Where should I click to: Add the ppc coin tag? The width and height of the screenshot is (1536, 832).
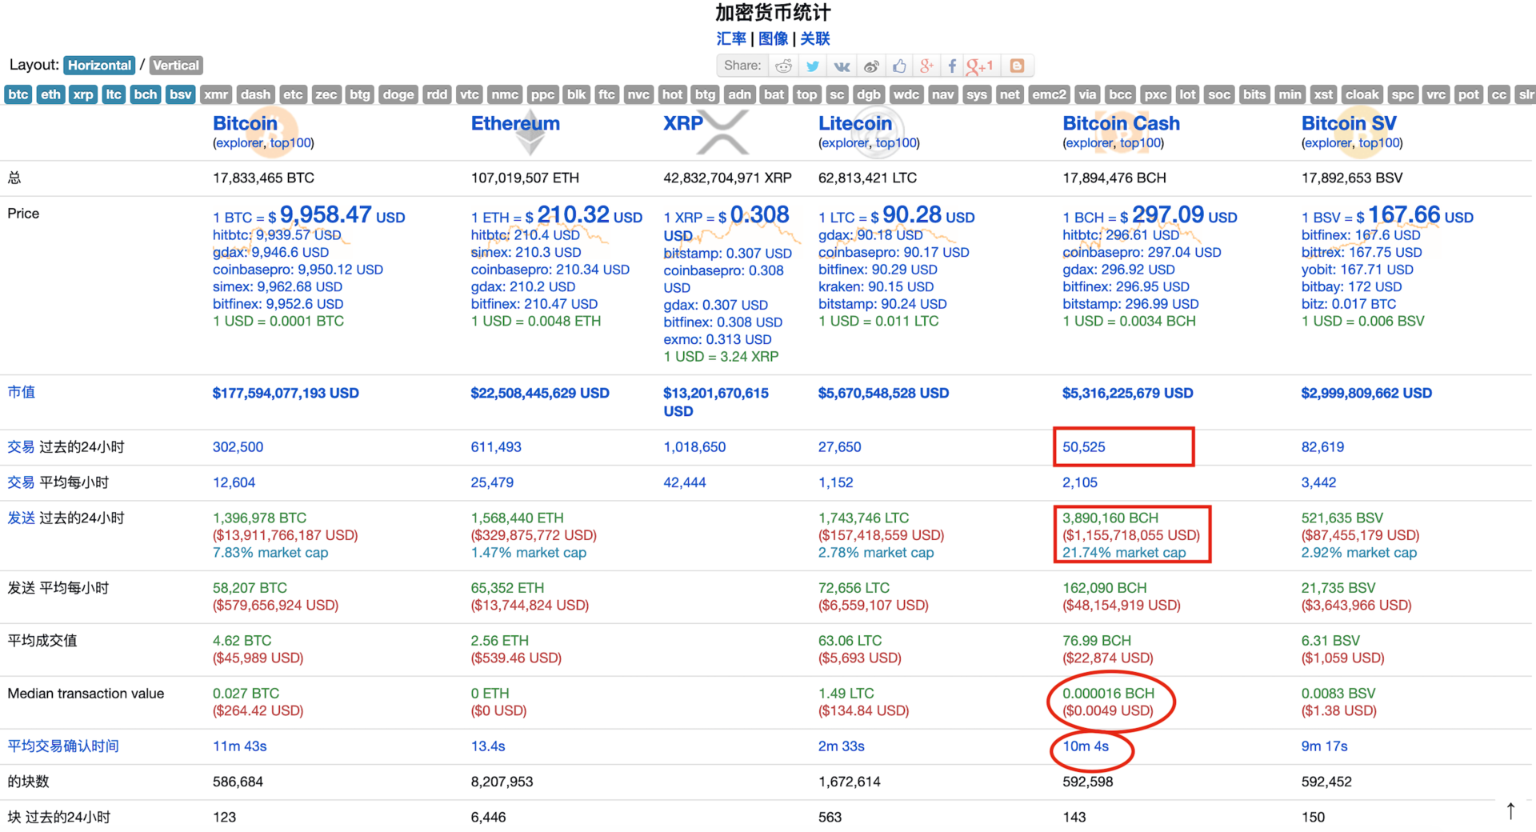point(542,94)
